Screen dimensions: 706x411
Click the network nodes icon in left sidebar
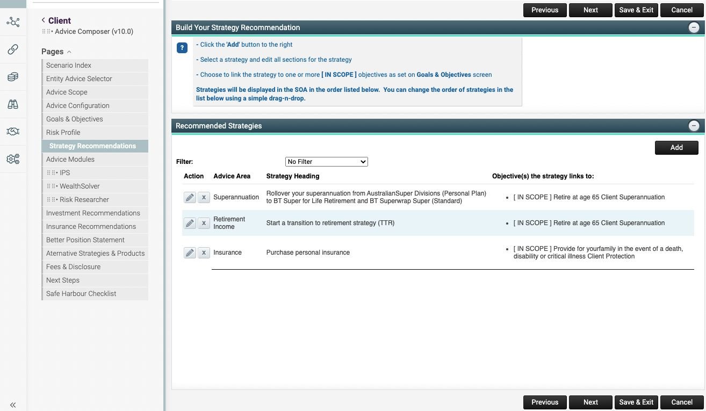pos(13,22)
